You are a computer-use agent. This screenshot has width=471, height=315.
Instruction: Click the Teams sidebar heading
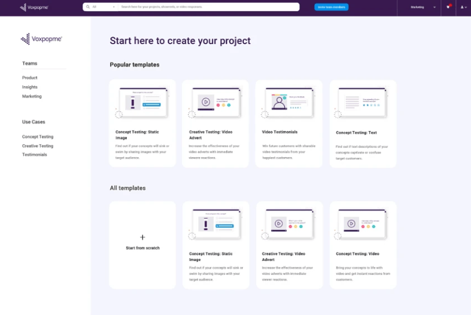tap(30, 63)
